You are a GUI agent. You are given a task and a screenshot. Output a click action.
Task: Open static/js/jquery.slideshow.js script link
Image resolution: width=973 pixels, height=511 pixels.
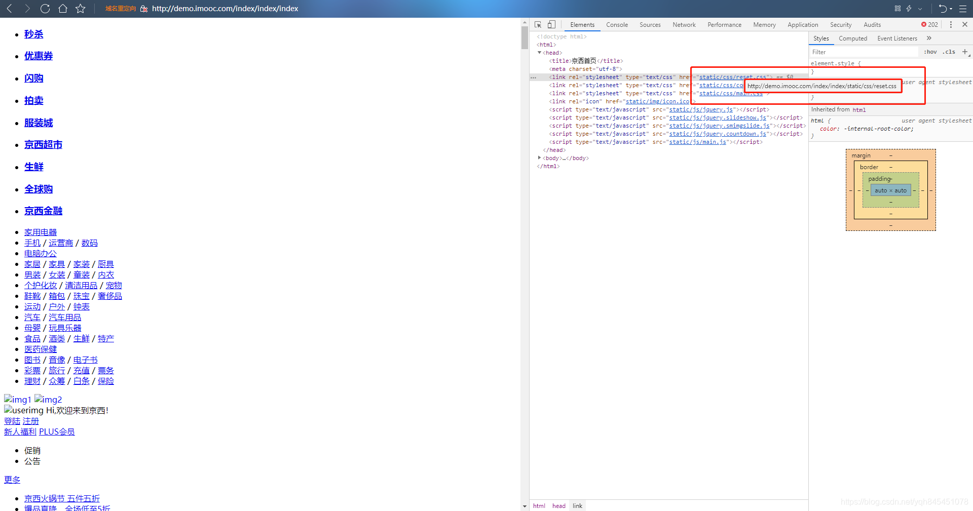point(718,117)
